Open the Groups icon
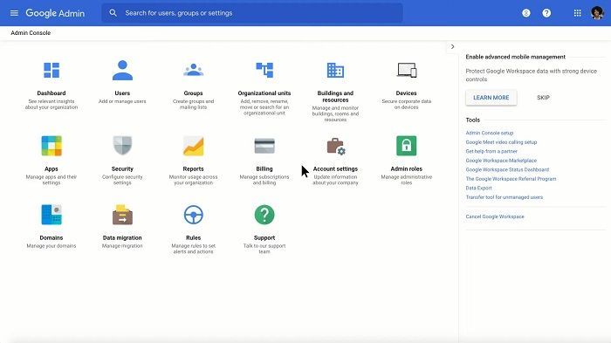 193,70
